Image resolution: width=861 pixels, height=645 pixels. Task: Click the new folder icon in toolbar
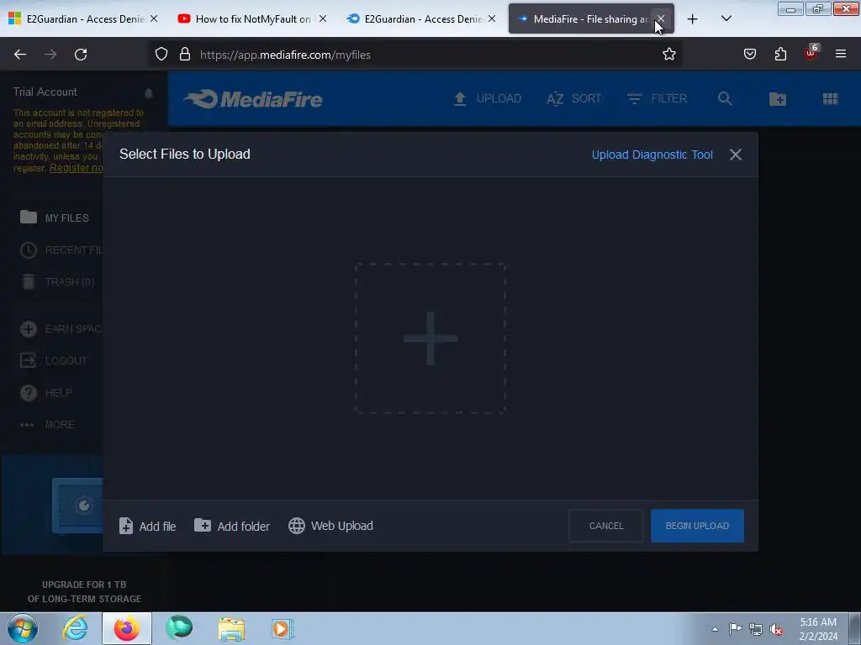click(x=778, y=99)
